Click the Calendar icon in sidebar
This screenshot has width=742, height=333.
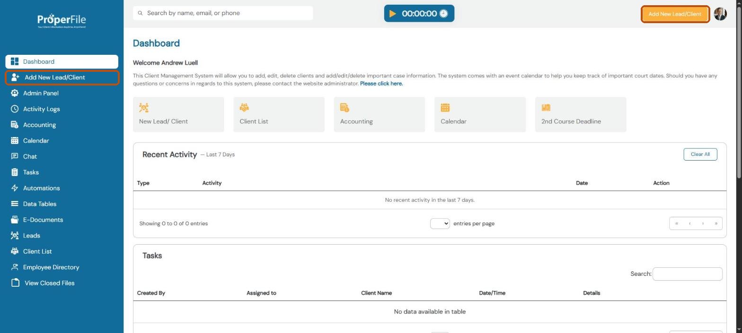(x=15, y=140)
